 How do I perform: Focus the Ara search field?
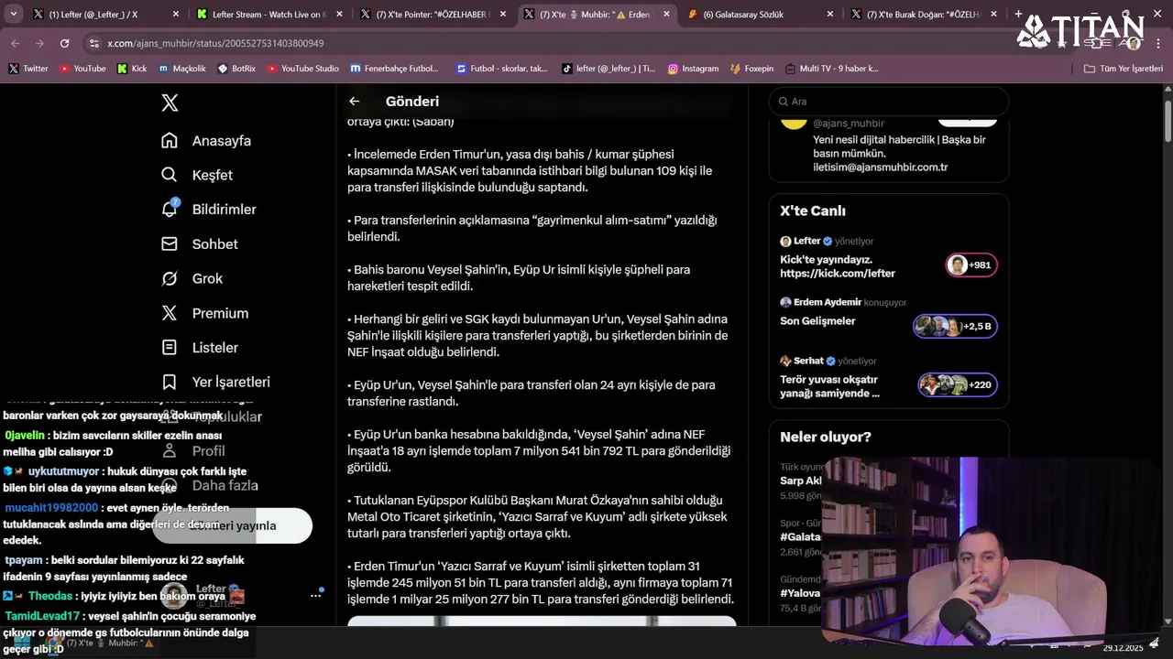pos(889,102)
